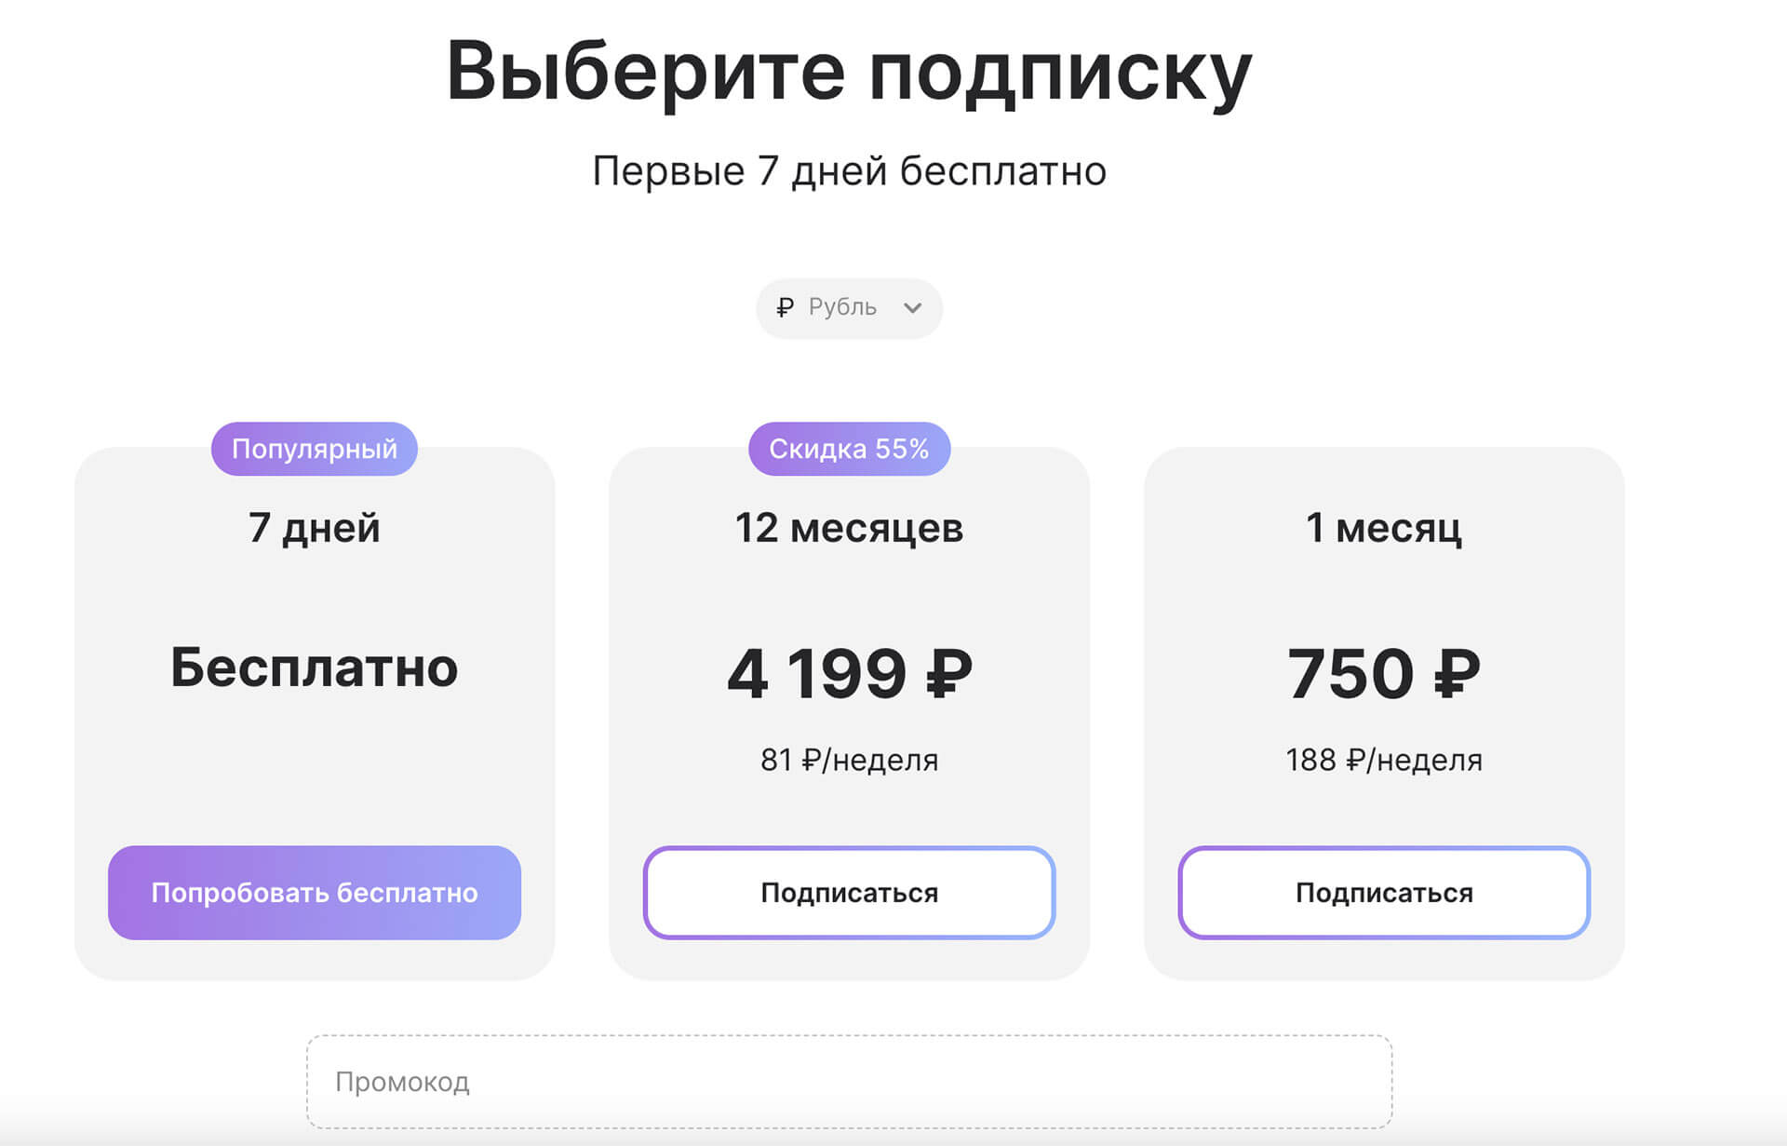Click the Промокод input field
1787x1146 pixels.
pos(847,1082)
